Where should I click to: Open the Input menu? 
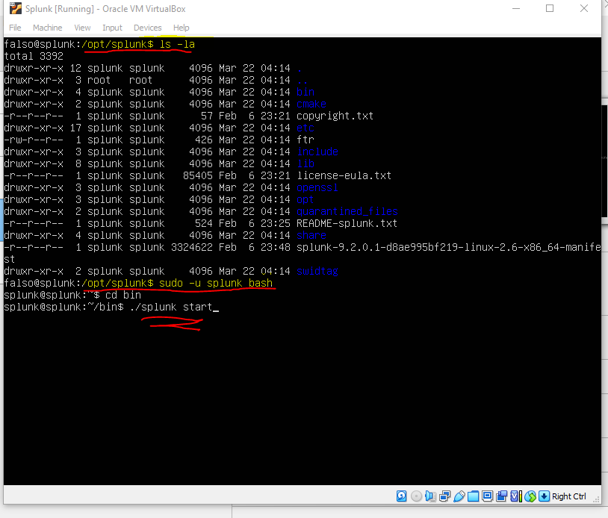pos(112,28)
